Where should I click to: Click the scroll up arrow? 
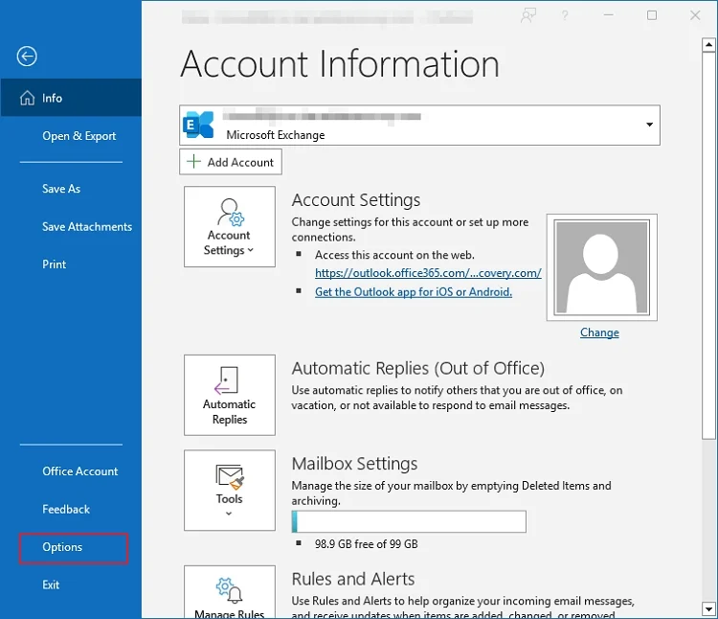(x=708, y=45)
